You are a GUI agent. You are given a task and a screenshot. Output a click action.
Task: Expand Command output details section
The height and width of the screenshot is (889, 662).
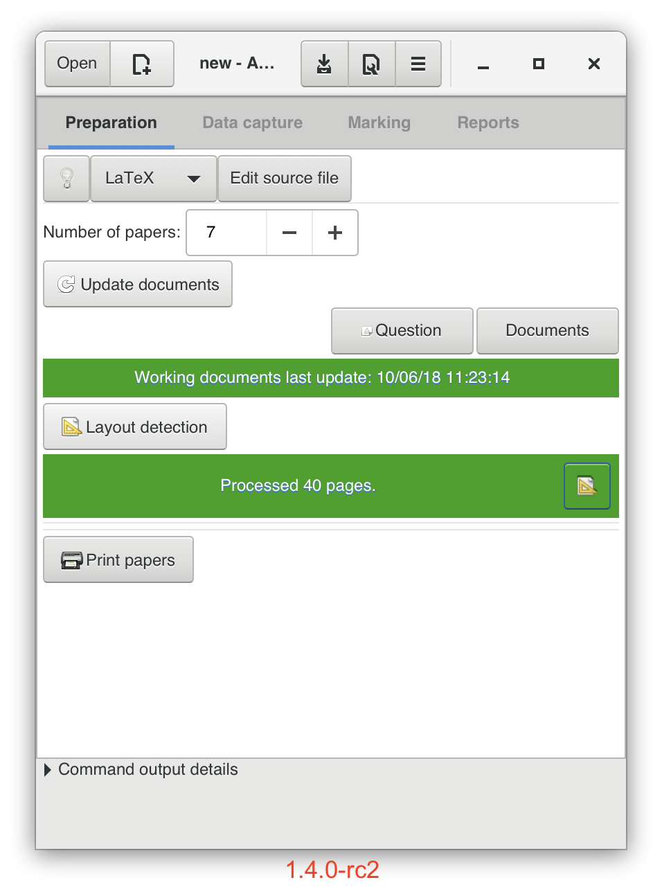click(48, 770)
